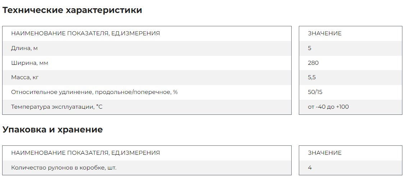Select the Масса, кг row label

(25, 77)
